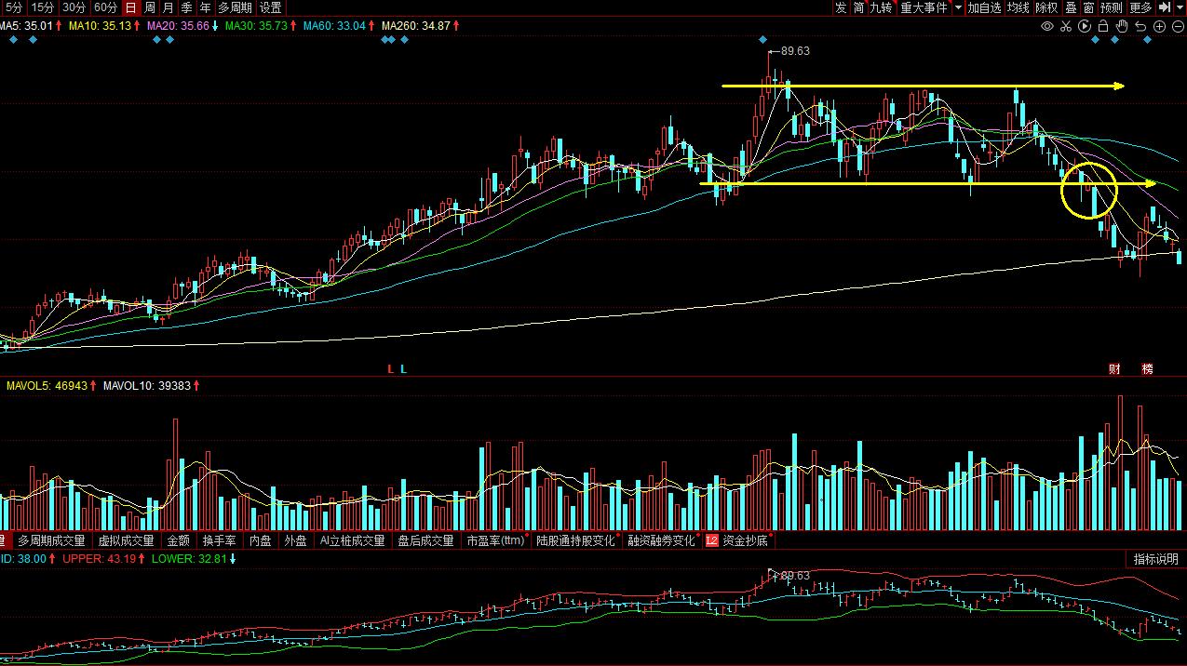Viewport: 1187px width, 666px height.
Task: Open dropdown arrow after 重大事件
Action: [x=959, y=7]
